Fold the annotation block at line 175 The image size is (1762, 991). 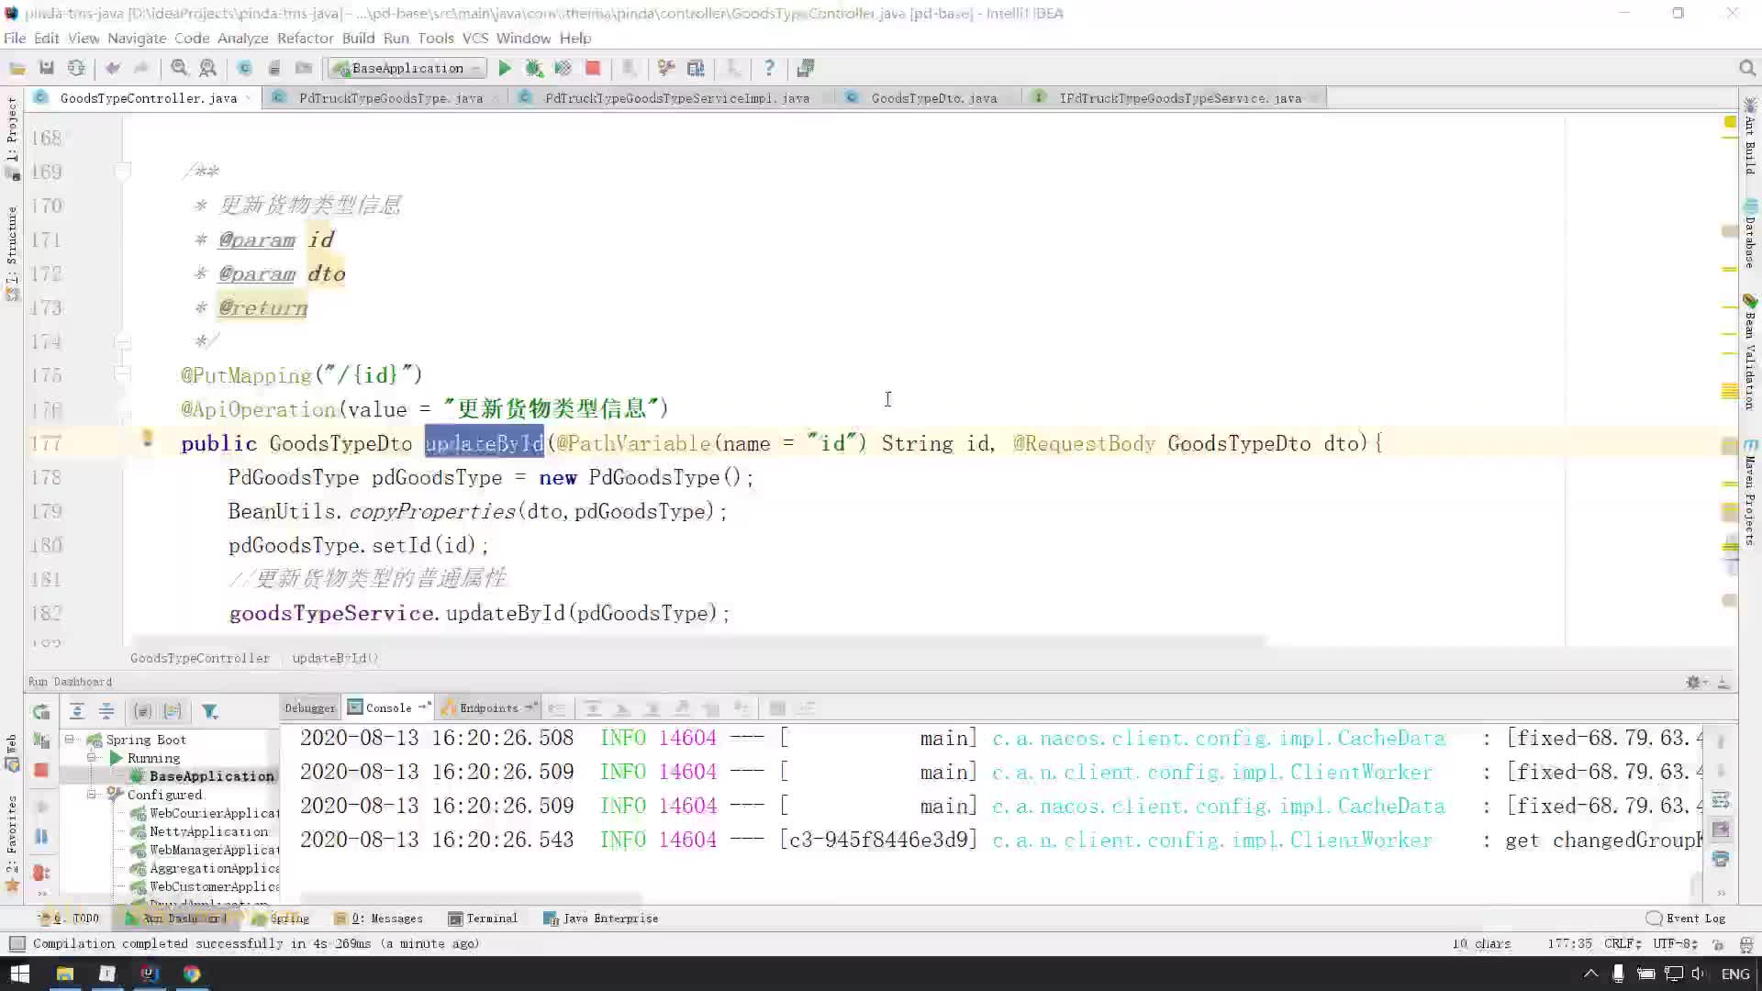coord(122,374)
